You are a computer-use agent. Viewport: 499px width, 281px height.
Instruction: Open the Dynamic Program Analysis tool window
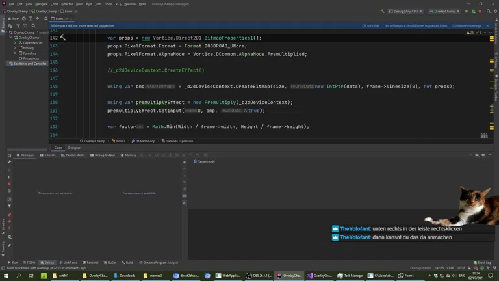point(159,263)
